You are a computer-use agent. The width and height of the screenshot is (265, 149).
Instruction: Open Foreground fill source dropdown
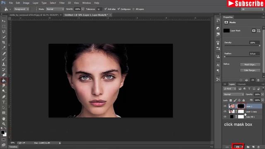[x=21, y=9]
